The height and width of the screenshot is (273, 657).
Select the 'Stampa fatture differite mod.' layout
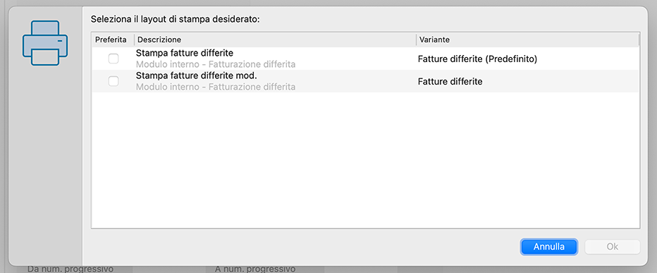365,81
